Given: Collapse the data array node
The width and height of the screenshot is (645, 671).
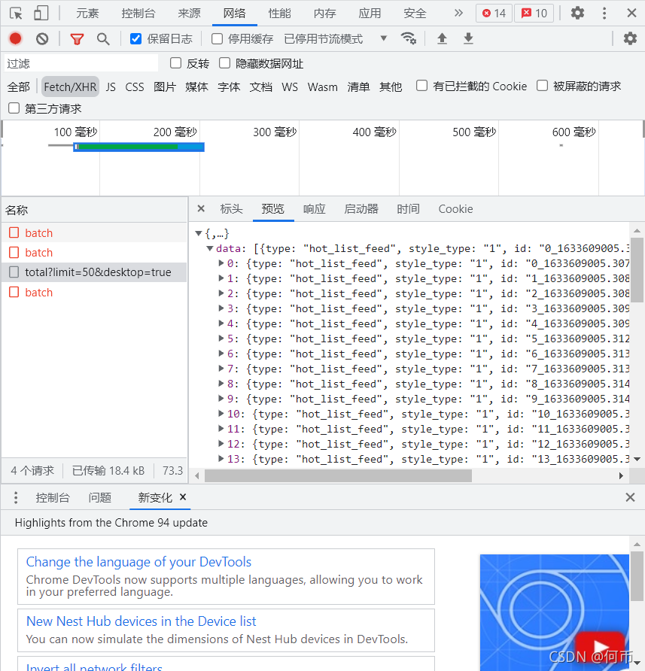Looking at the screenshot, I should pyautogui.click(x=210, y=249).
